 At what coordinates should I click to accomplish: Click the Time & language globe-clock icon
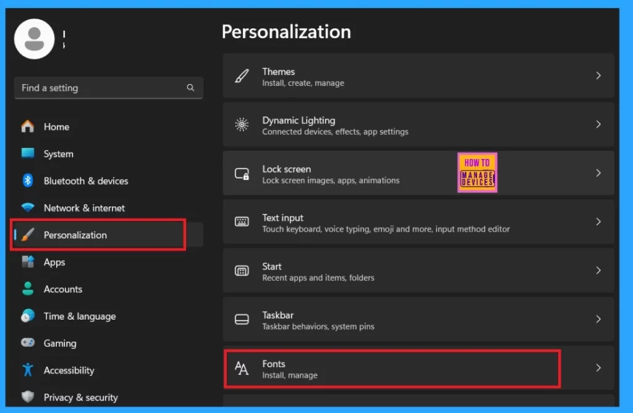[27, 316]
